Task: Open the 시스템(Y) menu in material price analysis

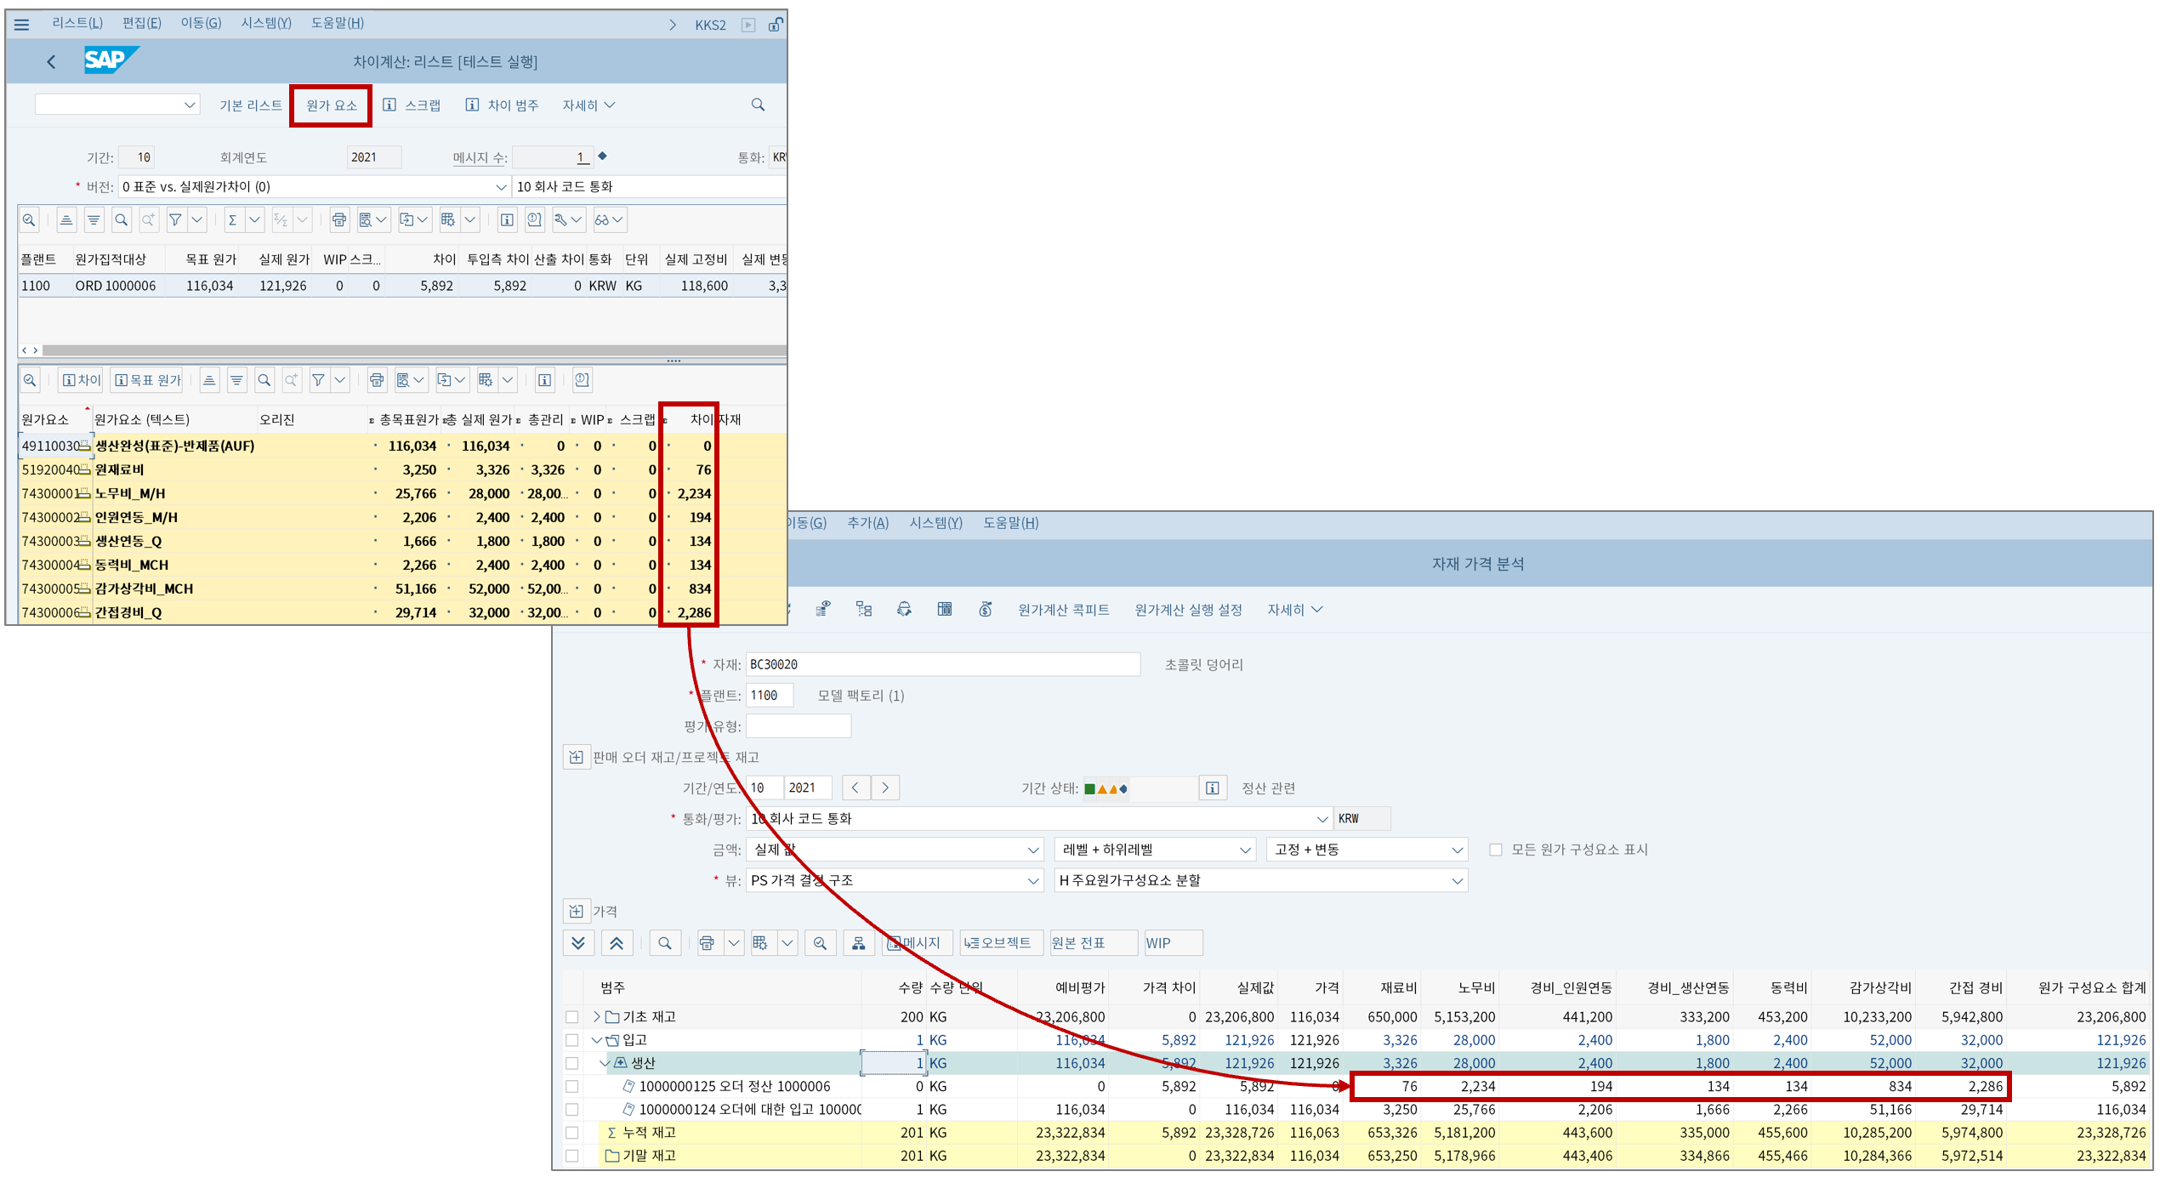Action: click(x=935, y=523)
